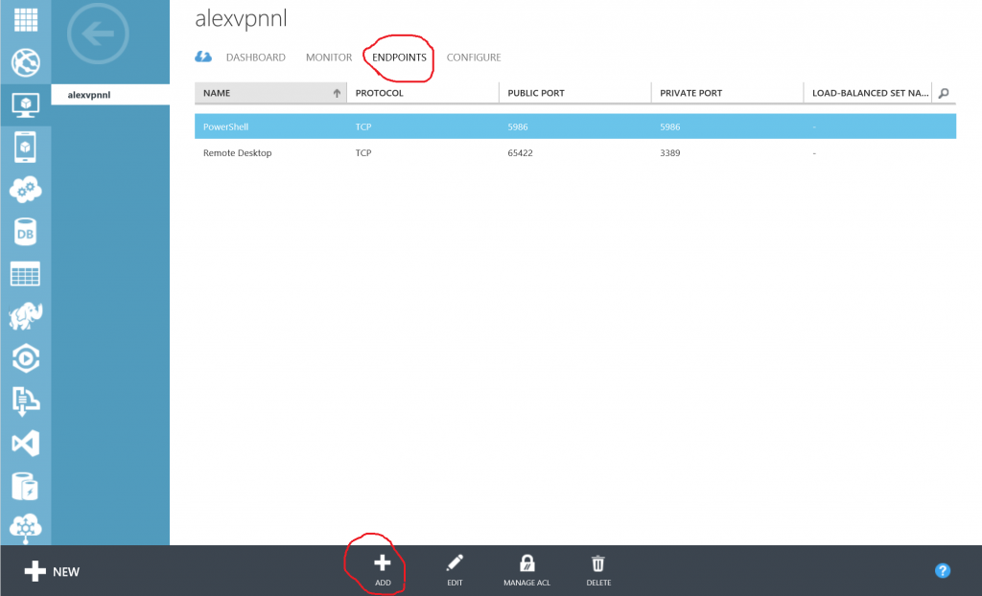
Task: Add a new endpoint
Action: pos(383,570)
